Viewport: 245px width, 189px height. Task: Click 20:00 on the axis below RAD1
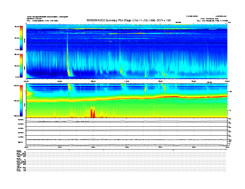(194, 81)
